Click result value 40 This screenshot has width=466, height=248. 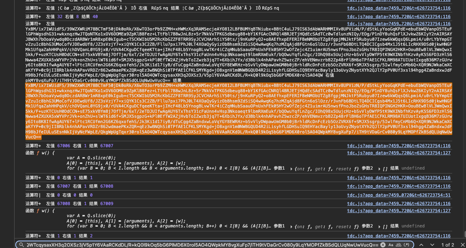[x=95, y=17]
